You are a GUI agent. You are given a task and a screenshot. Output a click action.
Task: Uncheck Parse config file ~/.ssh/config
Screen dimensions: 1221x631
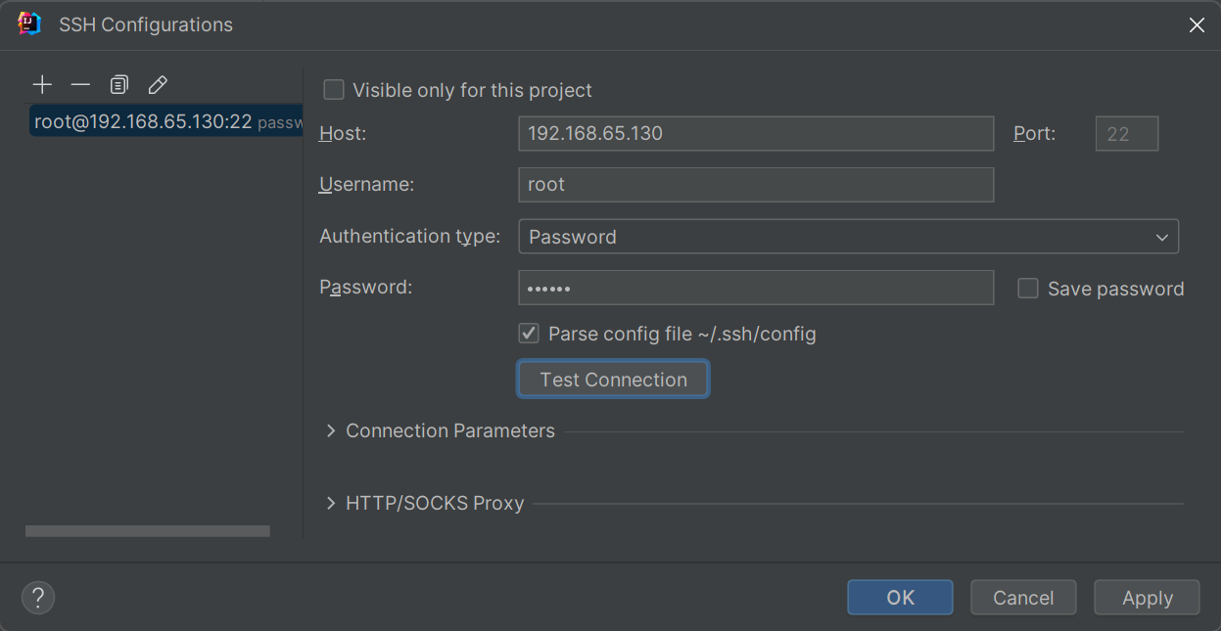click(529, 334)
